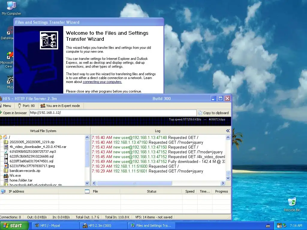Click the HFS URL address field
Image resolution: width=307 pixels, height=230 pixels.
[x=113, y=113]
